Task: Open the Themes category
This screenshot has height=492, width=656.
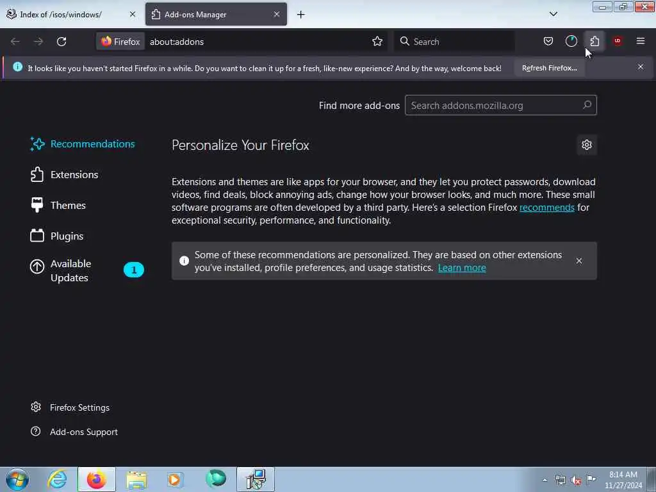Action: (58, 206)
